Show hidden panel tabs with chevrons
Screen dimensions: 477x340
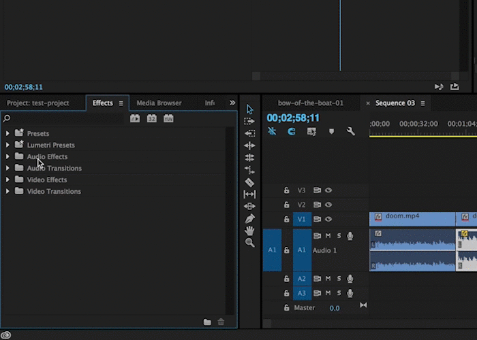pos(232,103)
